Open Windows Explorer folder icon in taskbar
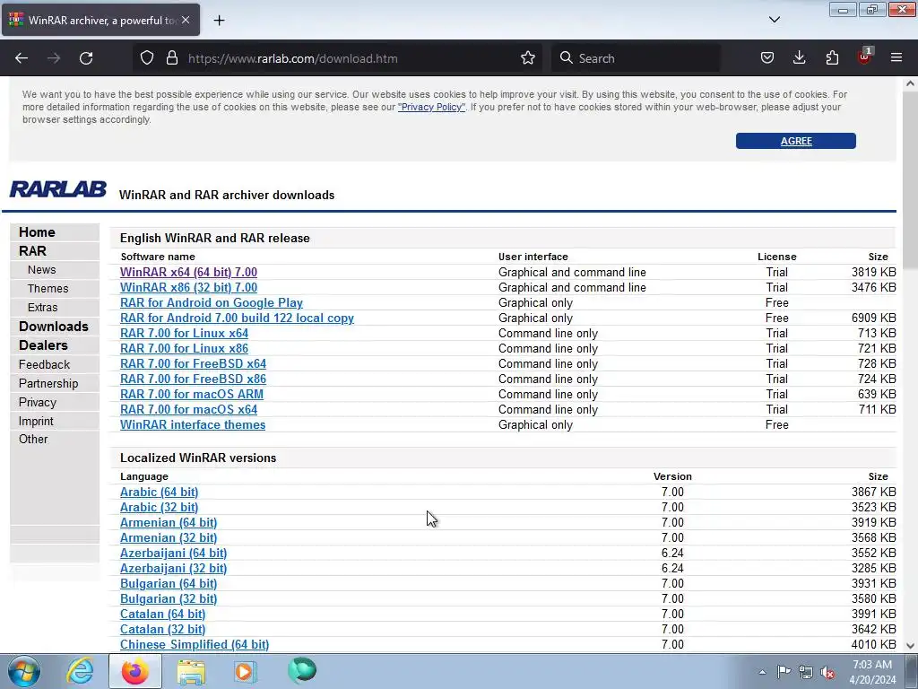The width and height of the screenshot is (918, 689). [x=191, y=671]
